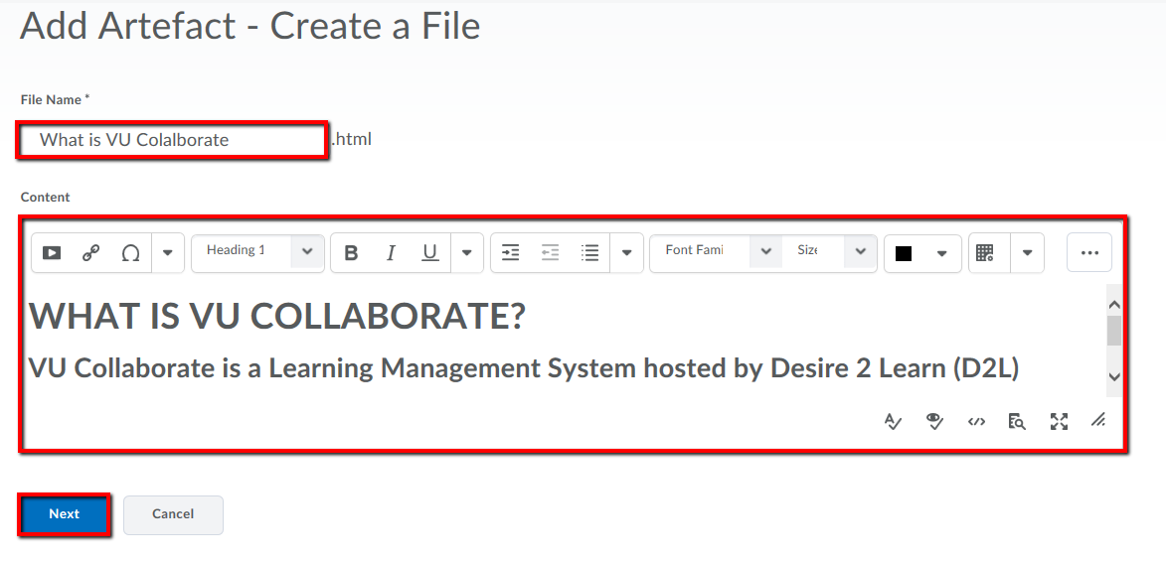The width and height of the screenshot is (1166, 563).
Task: Run the spellcheck tool
Action: (893, 422)
